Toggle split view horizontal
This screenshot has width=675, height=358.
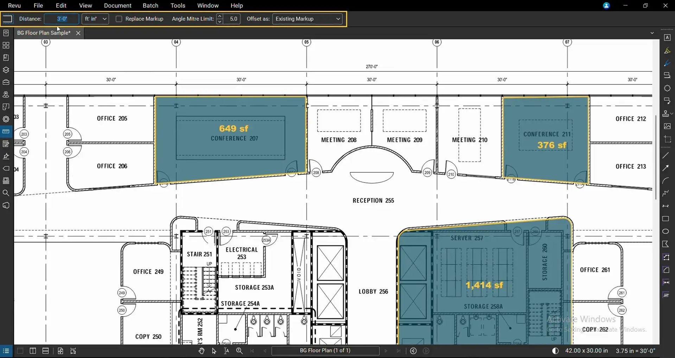click(45, 351)
